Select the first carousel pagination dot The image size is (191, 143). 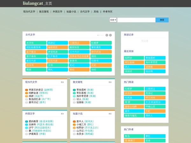[98, 35]
